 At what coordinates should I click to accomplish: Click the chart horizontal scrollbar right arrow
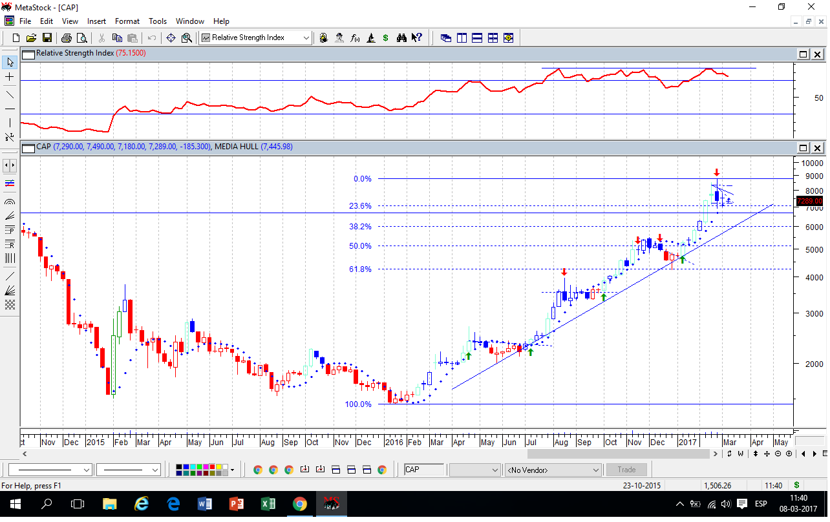tap(715, 454)
